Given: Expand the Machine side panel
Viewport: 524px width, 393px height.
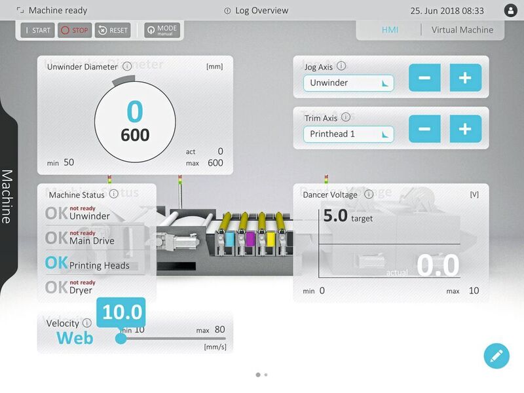Looking at the screenshot, I should (8, 196).
